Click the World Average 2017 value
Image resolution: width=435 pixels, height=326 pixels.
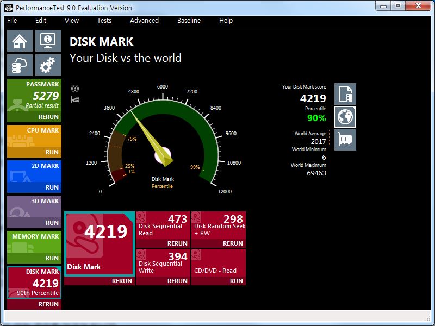(318, 142)
